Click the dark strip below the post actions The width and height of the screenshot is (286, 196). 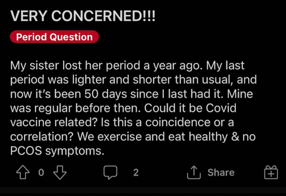pyautogui.click(x=143, y=191)
